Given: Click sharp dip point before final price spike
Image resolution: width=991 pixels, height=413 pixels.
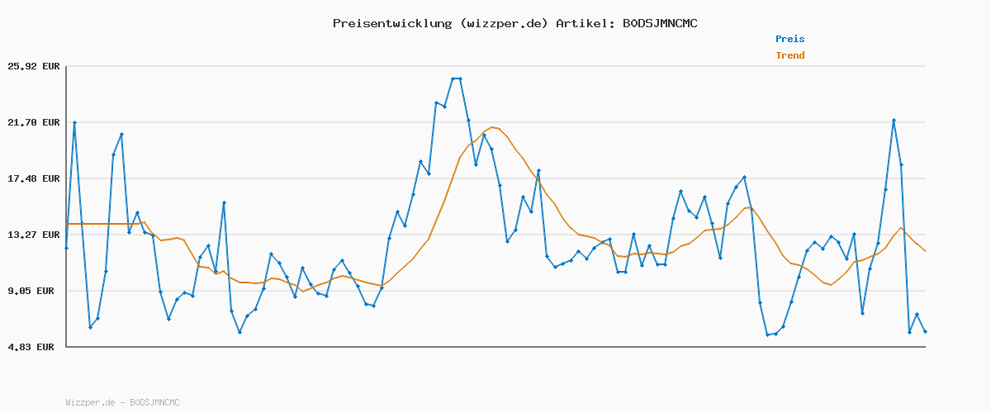Looking at the screenshot, I should click(x=862, y=313).
